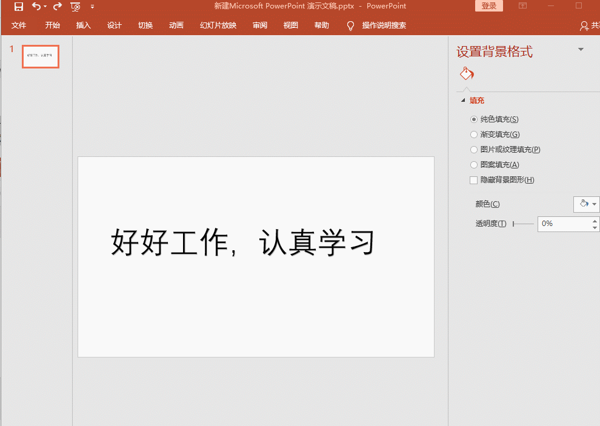Click the Undo icon
Screen dimensions: 600x426
pyautogui.click(x=36, y=6)
